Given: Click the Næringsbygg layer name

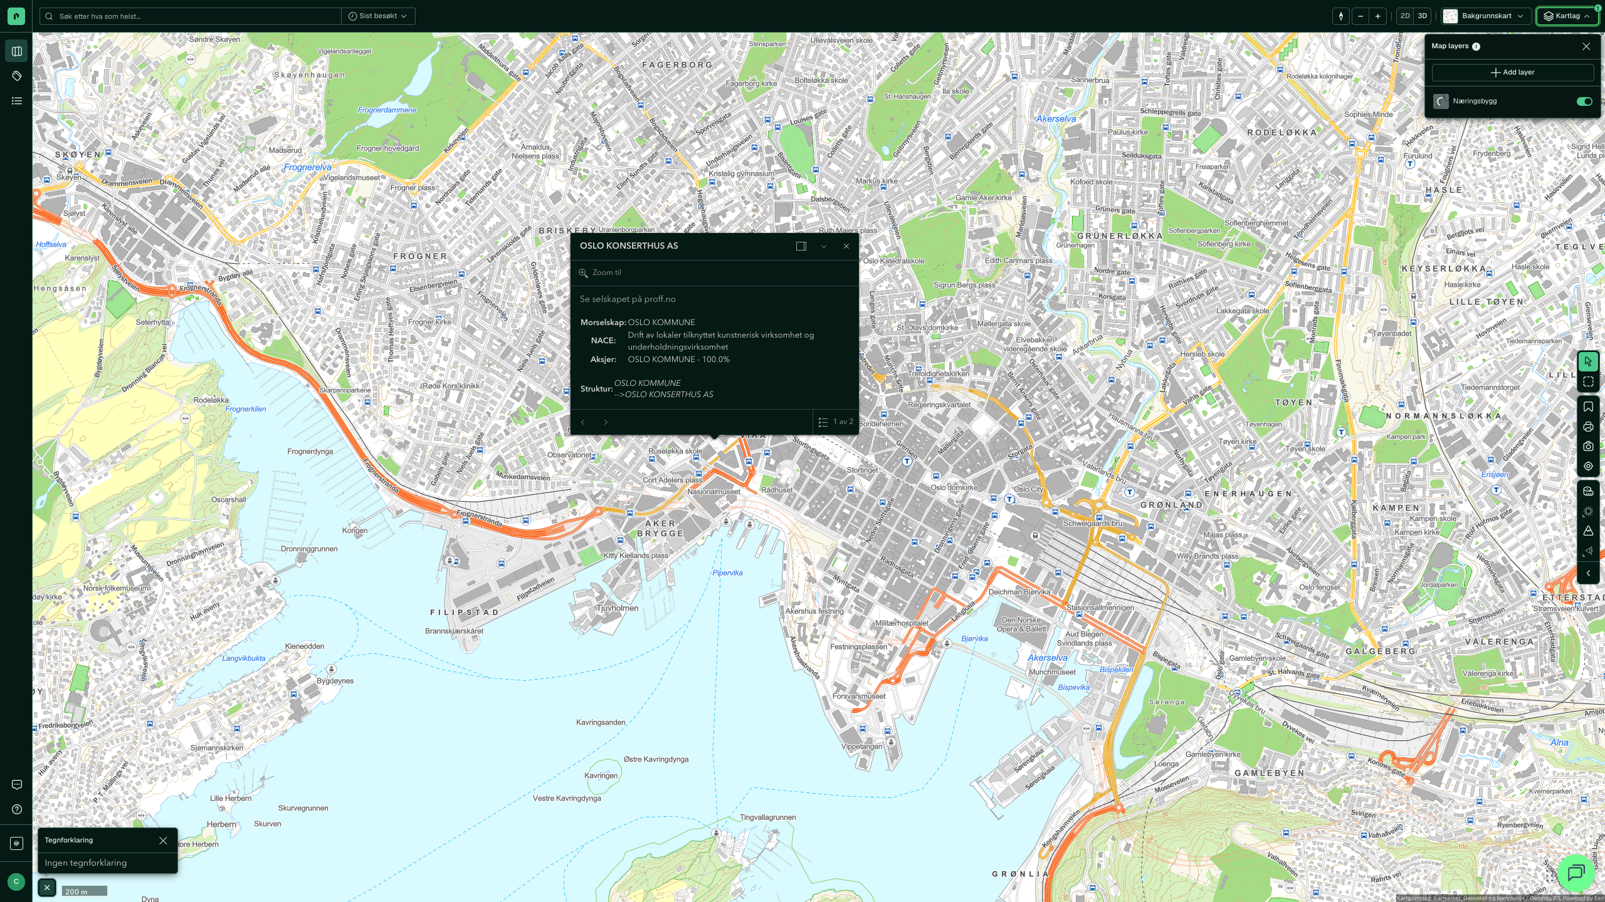Looking at the screenshot, I should pos(1475,101).
